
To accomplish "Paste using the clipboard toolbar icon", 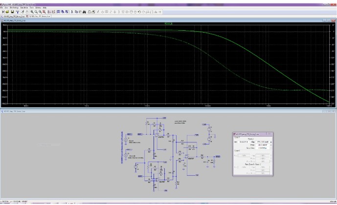I will click(x=80, y=12).
